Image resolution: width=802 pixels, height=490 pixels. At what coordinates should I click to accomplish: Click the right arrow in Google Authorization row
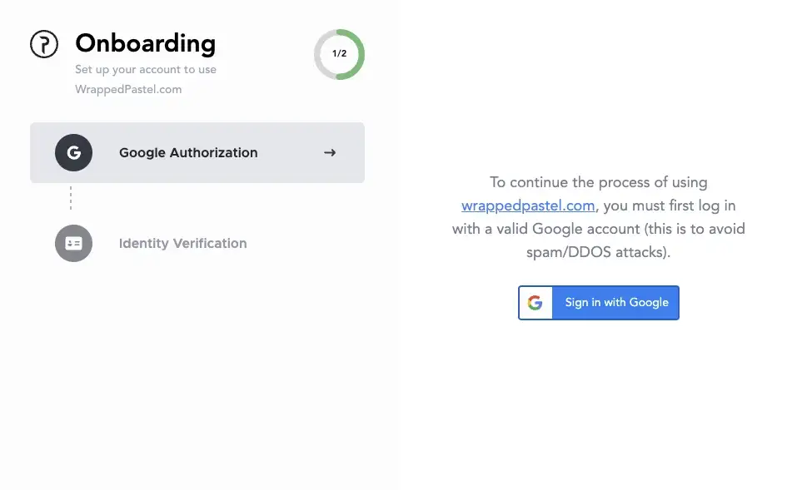tap(330, 153)
